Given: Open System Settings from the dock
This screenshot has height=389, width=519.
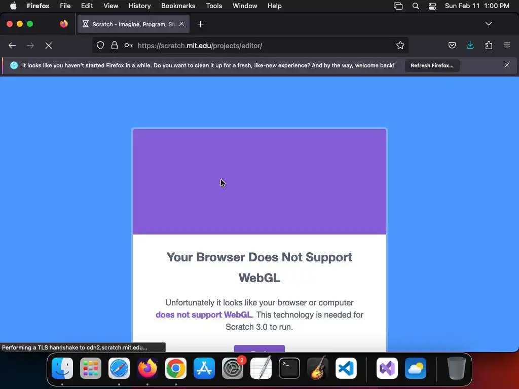Looking at the screenshot, I should 233,368.
